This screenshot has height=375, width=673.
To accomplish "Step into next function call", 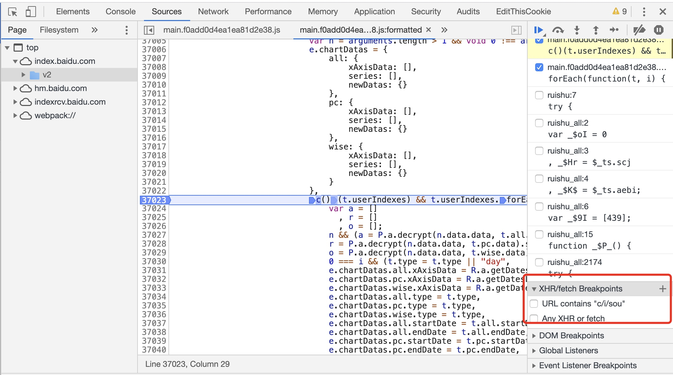I will 577,30.
